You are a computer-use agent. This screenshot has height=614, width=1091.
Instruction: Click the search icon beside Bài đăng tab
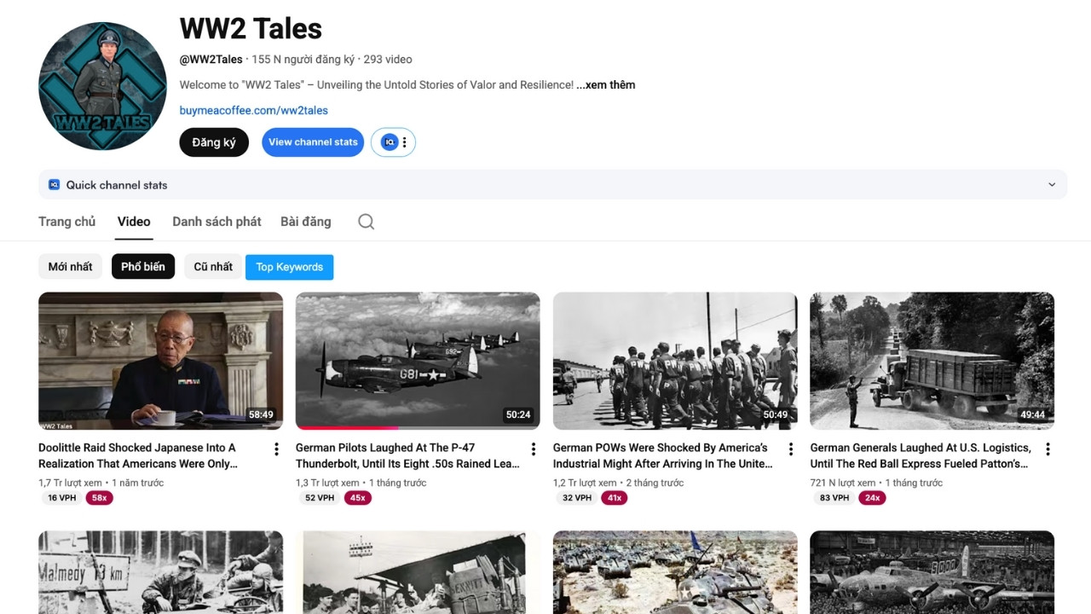click(366, 222)
